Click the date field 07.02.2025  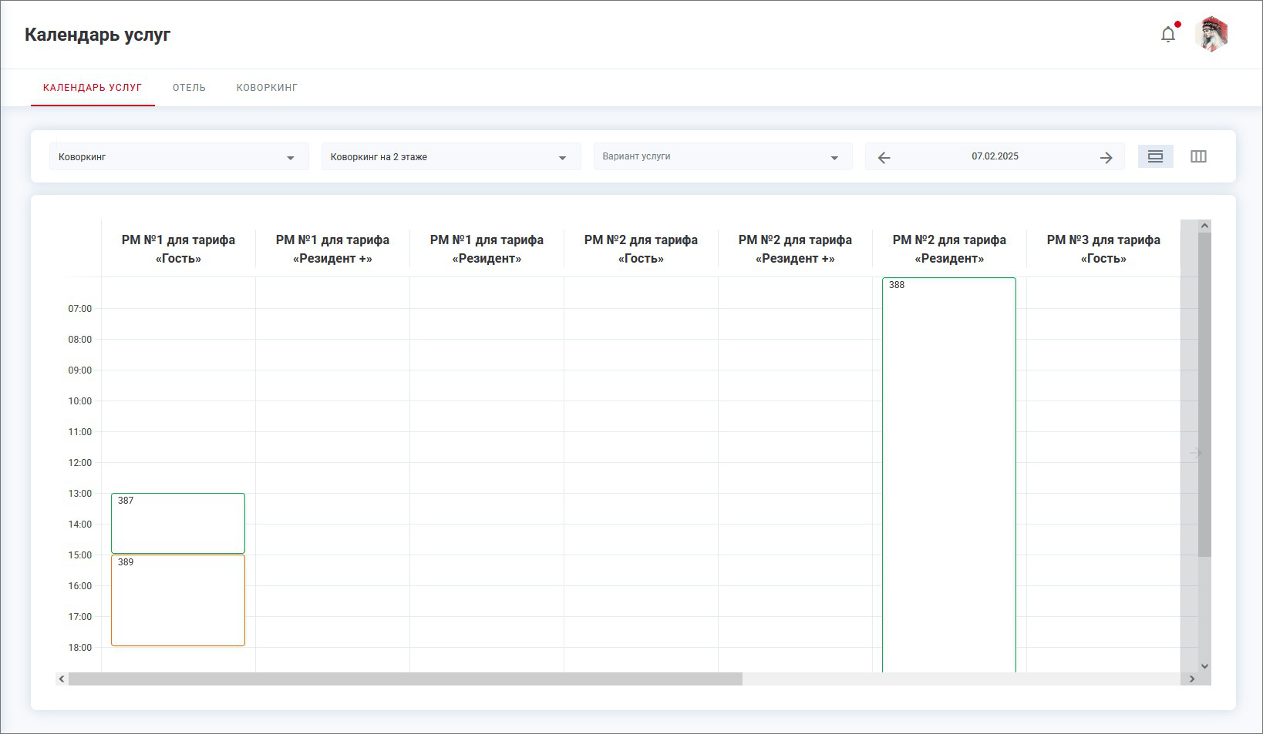[x=995, y=156]
